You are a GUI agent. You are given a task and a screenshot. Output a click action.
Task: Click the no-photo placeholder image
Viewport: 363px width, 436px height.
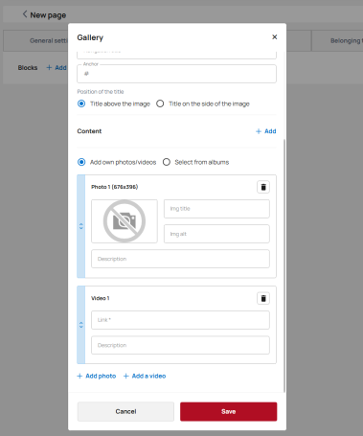coord(125,221)
